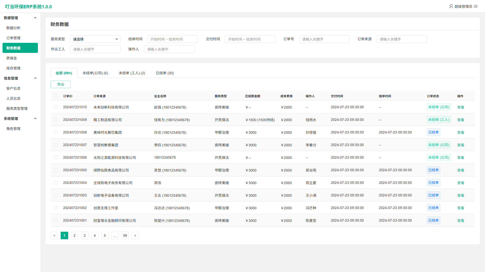The width and height of the screenshot is (485, 272).
Task: Go to page 2 in pagination
Action: [75, 235]
